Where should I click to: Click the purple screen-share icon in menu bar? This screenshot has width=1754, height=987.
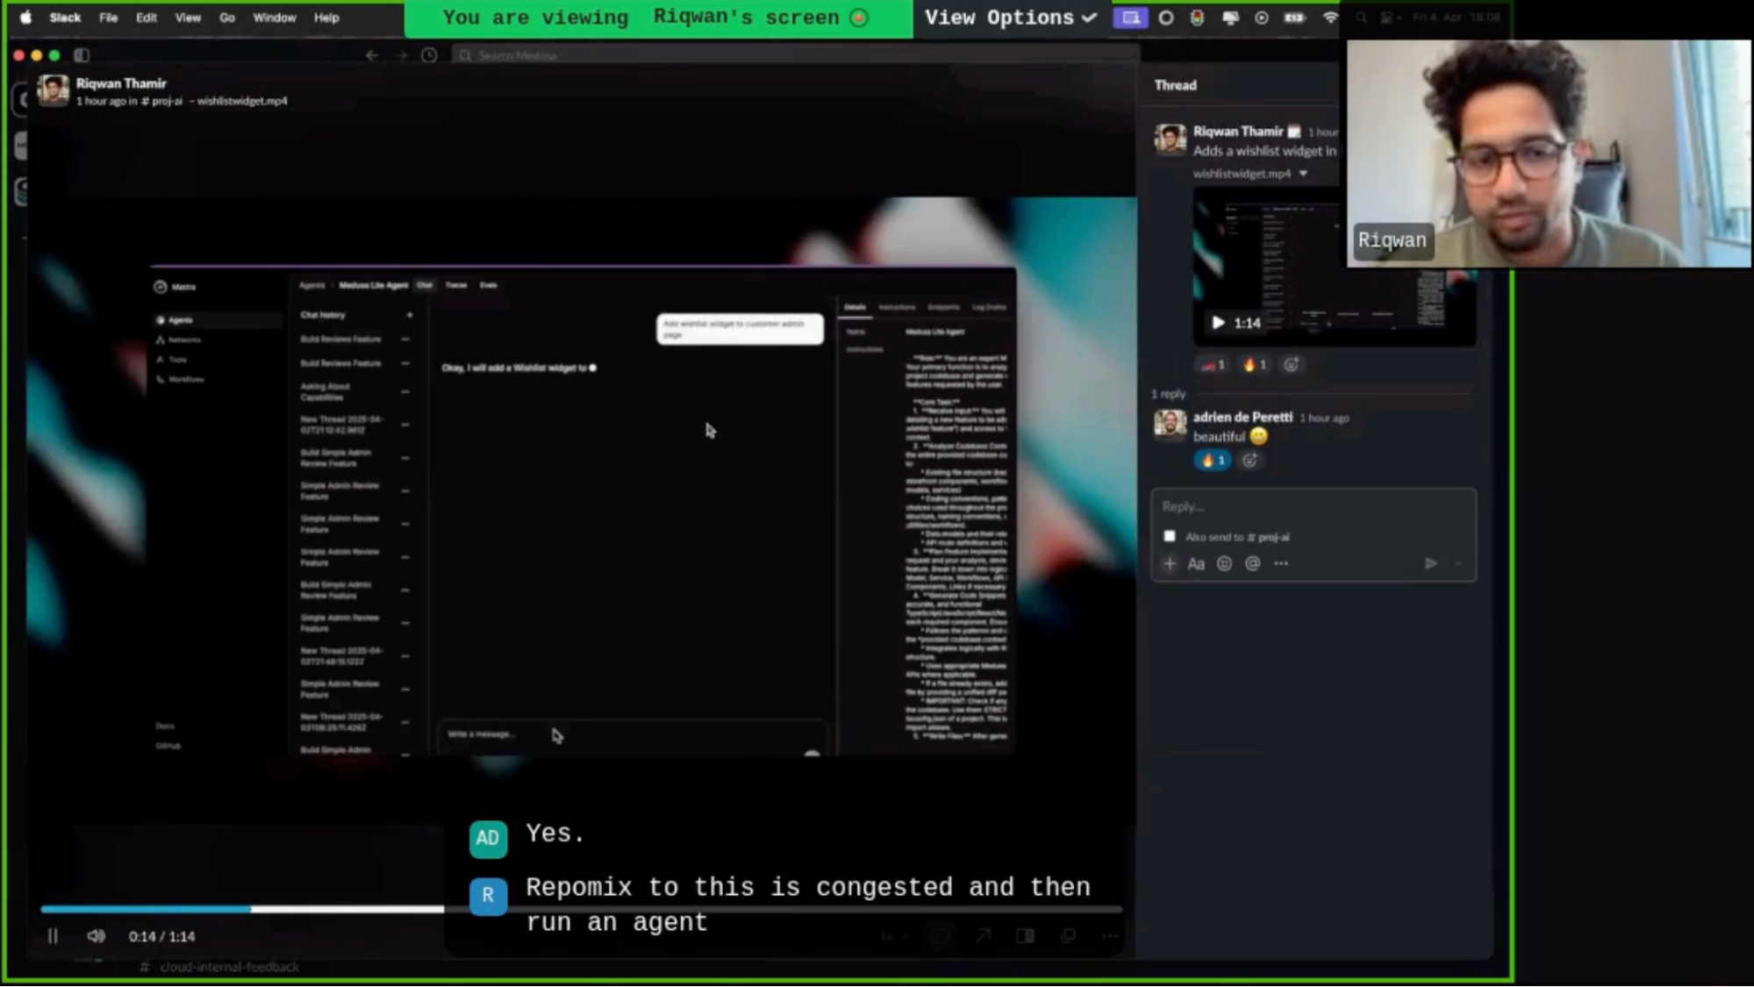pyautogui.click(x=1130, y=18)
